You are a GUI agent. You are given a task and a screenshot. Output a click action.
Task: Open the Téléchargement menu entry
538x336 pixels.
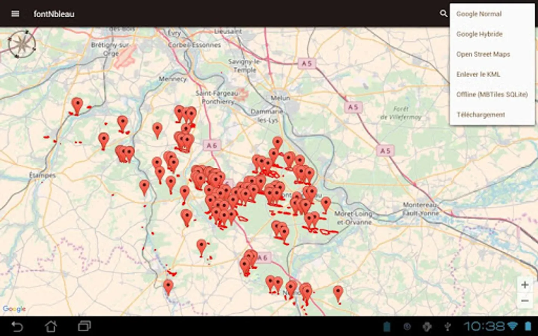(x=492, y=115)
